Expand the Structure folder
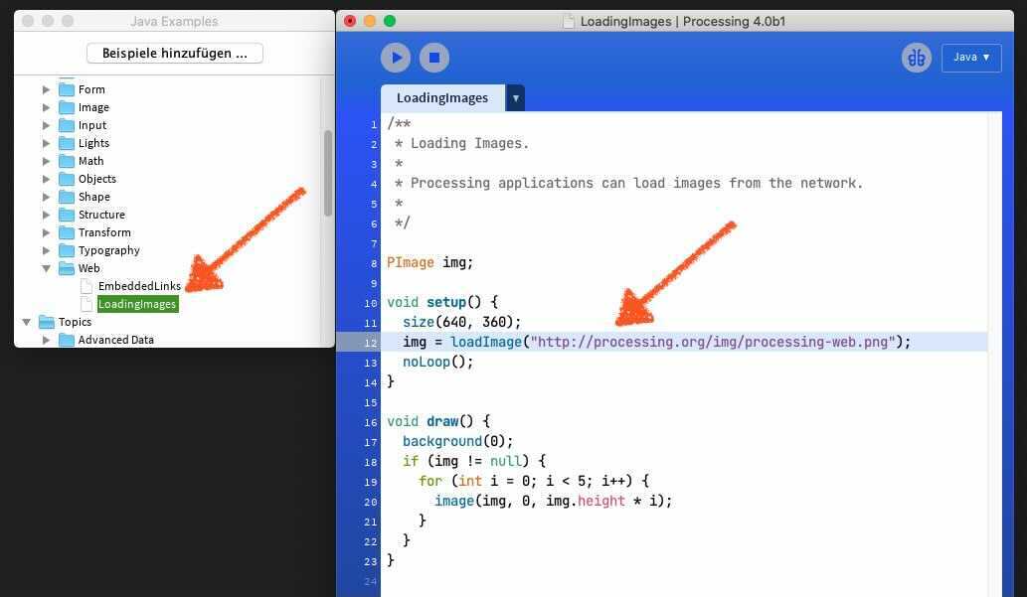This screenshot has width=1027, height=597. tap(46, 215)
